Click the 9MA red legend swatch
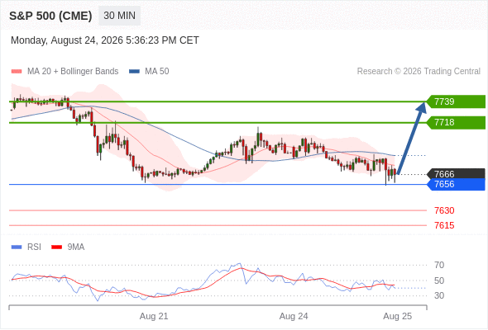488x330 pixels. [56, 247]
